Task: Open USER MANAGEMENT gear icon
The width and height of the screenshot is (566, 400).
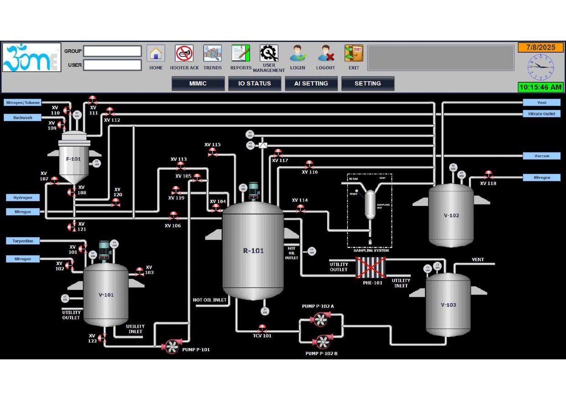Action: [x=269, y=53]
